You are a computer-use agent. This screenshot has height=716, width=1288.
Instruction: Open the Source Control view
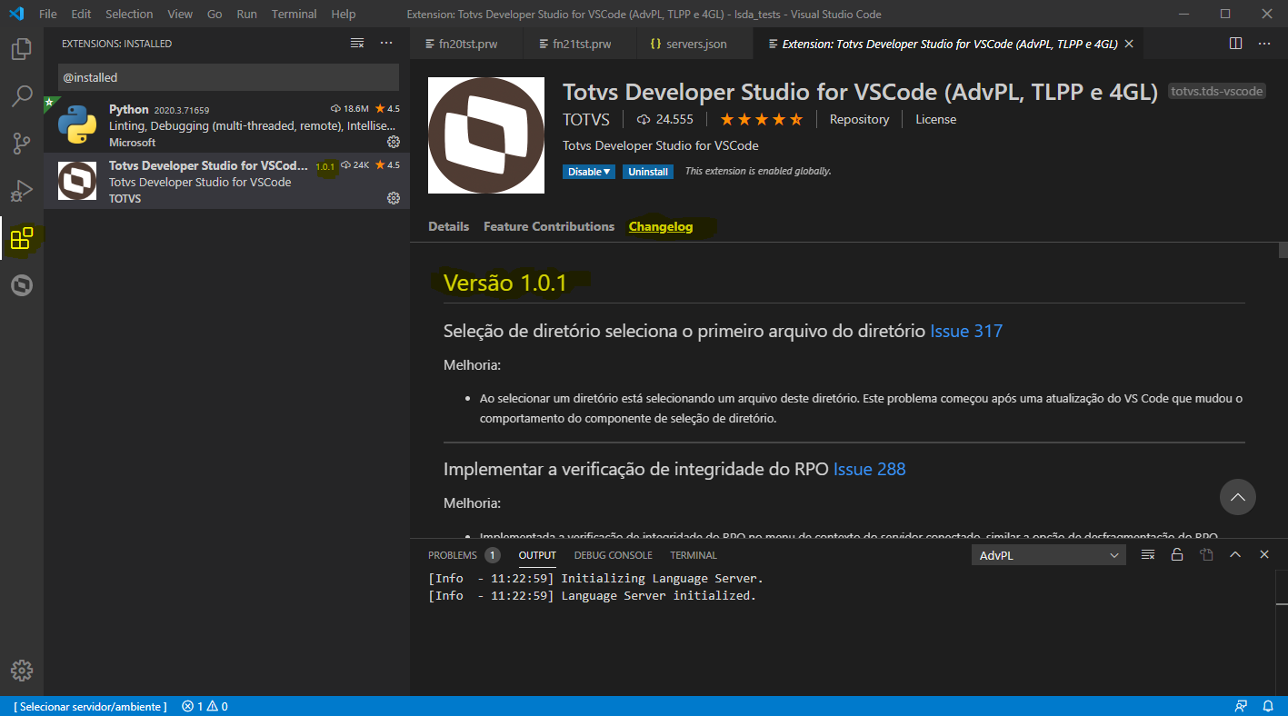tap(22, 143)
